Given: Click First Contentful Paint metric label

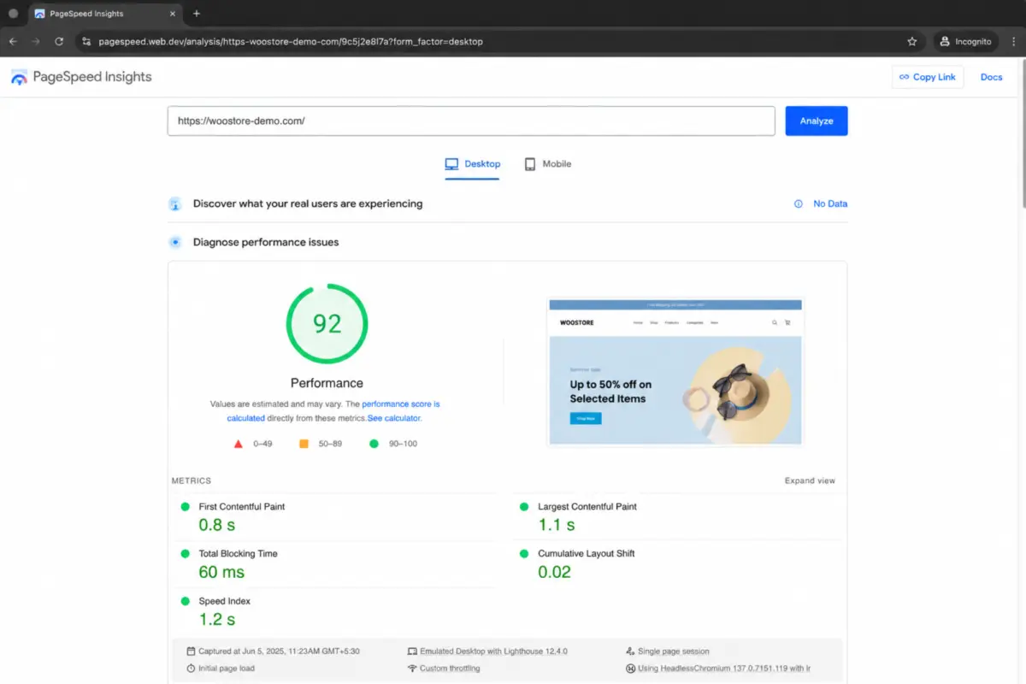Looking at the screenshot, I should coord(242,507).
